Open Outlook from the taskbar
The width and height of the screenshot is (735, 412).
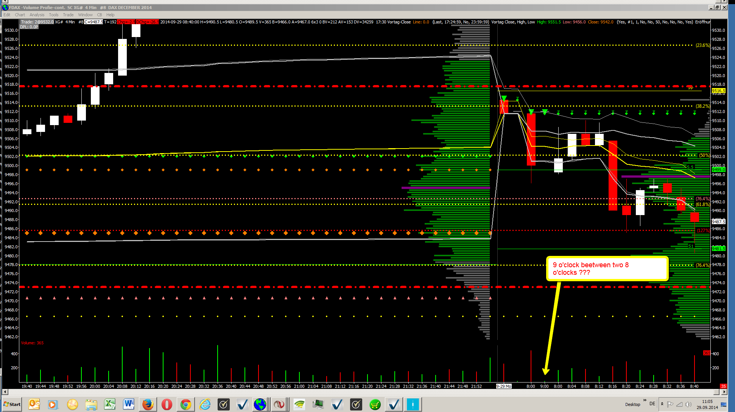34,404
